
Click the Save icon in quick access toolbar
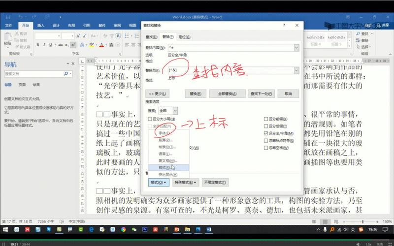coord(8,17)
